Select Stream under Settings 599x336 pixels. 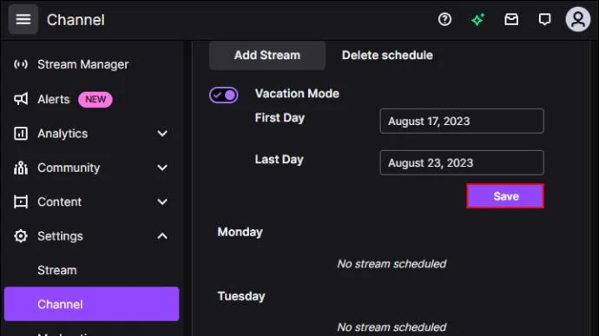tap(57, 270)
